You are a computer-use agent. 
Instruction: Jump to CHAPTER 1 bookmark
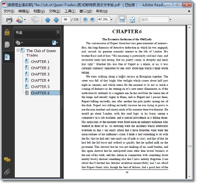[40, 62]
